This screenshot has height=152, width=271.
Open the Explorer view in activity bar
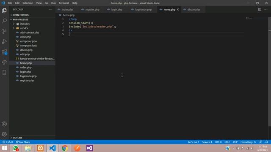pyautogui.click(x=4, y=11)
